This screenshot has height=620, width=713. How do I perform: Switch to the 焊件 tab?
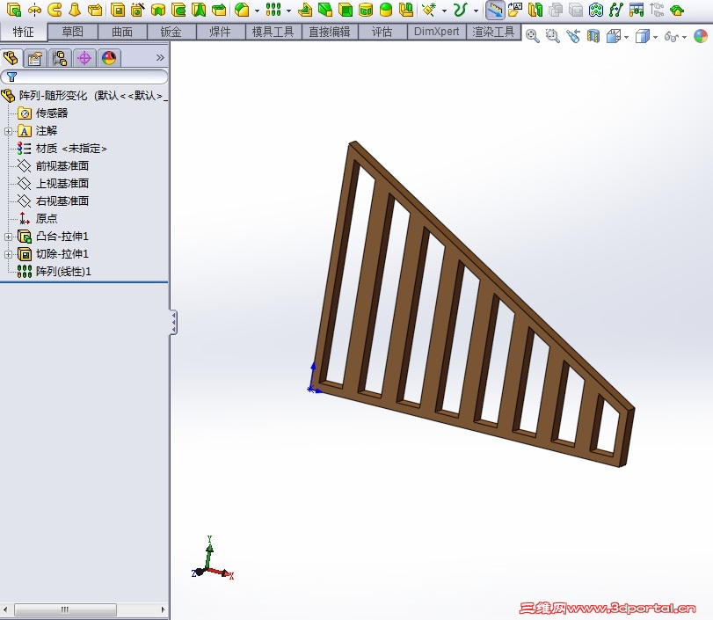221,32
